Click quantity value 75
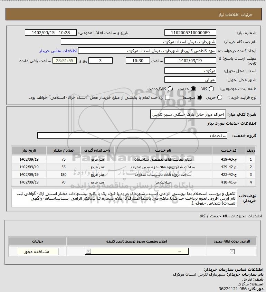This screenshot has height=292, width=266. pos(64,159)
